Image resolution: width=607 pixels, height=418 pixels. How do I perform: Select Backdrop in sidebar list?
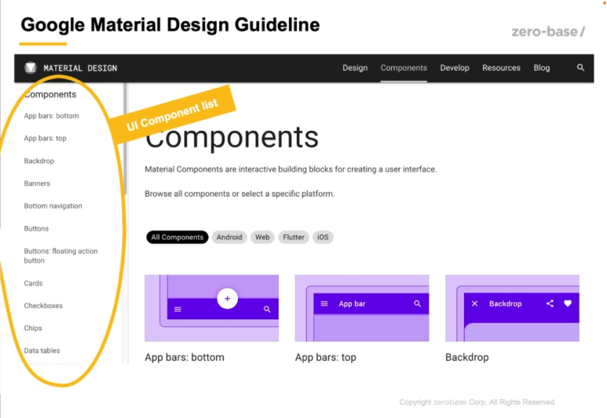(39, 161)
